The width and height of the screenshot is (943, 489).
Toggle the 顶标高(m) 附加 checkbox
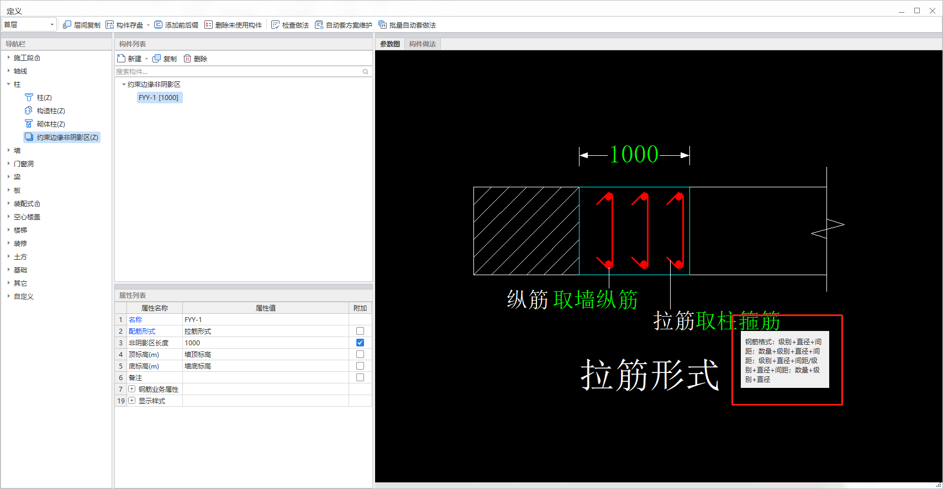pyautogui.click(x=360, y=354)
